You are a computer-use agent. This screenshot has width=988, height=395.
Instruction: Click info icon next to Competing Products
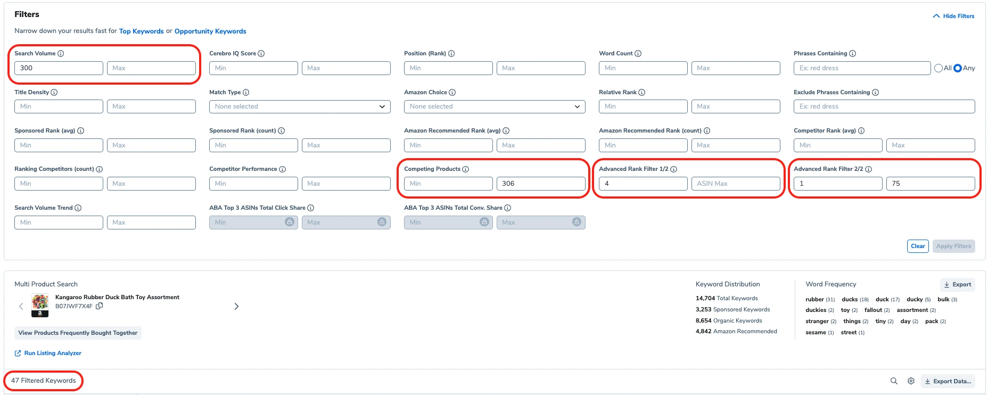(466, 169)
